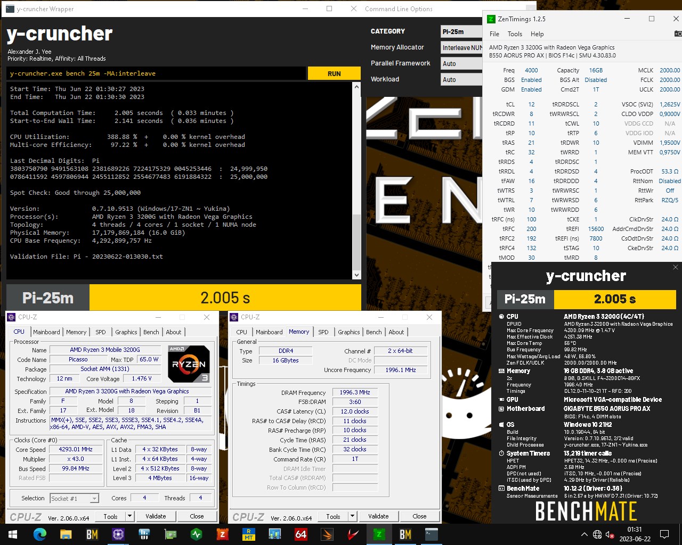Viewport: 682px width, 545px height.
Task: Expand Tools arrow in CPU-Z memory timings window
Action: tap(352, 516)
